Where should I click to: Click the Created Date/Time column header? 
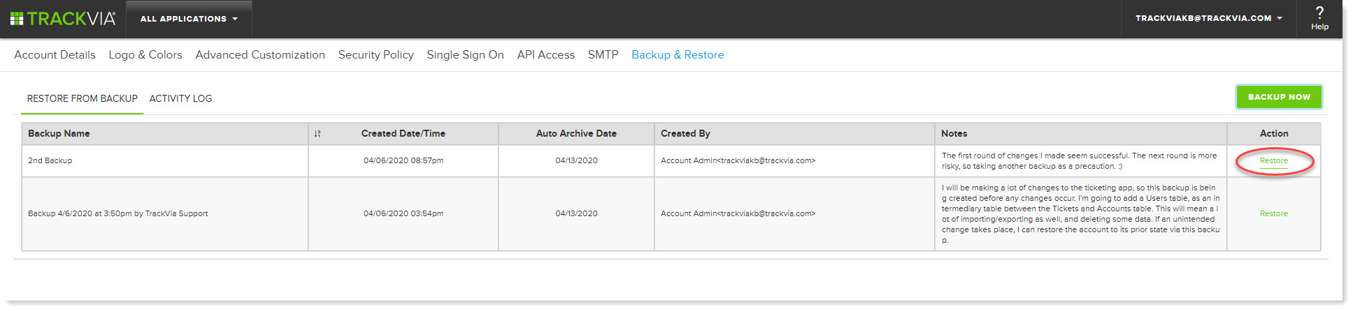coord(403,134)
